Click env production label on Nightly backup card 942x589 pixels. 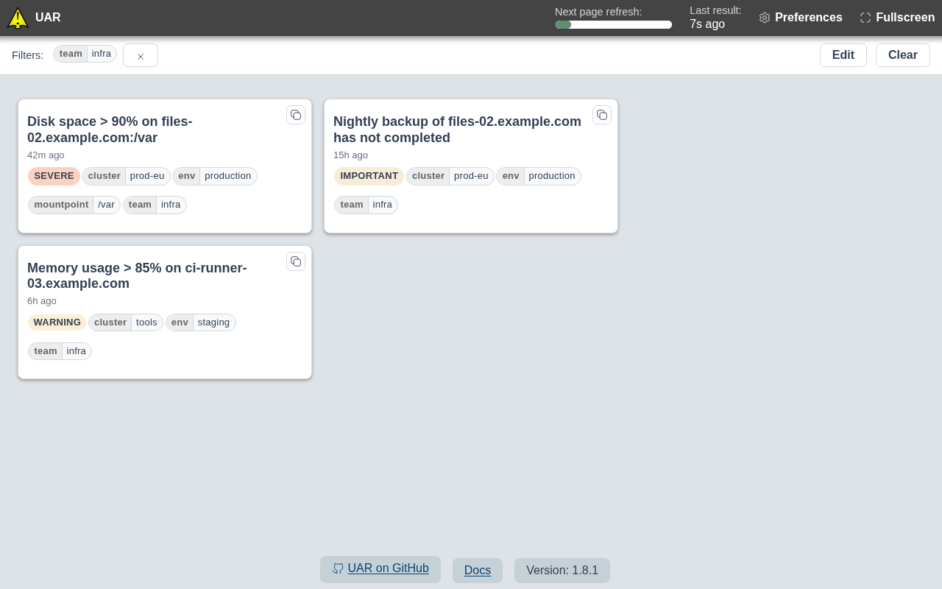coord(539,177)
